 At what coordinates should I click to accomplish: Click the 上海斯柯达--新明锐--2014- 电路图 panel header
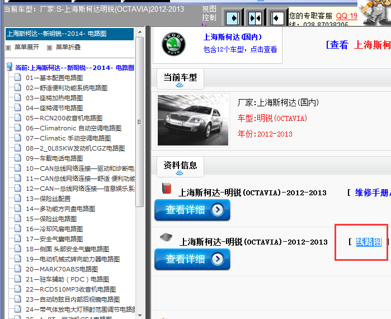coord(69,34)
